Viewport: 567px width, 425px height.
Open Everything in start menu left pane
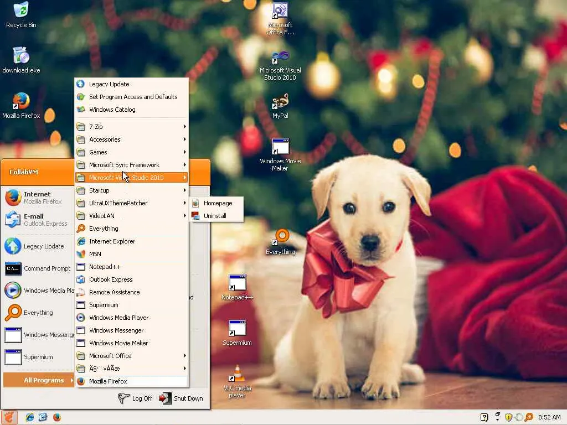click(38, 313)
